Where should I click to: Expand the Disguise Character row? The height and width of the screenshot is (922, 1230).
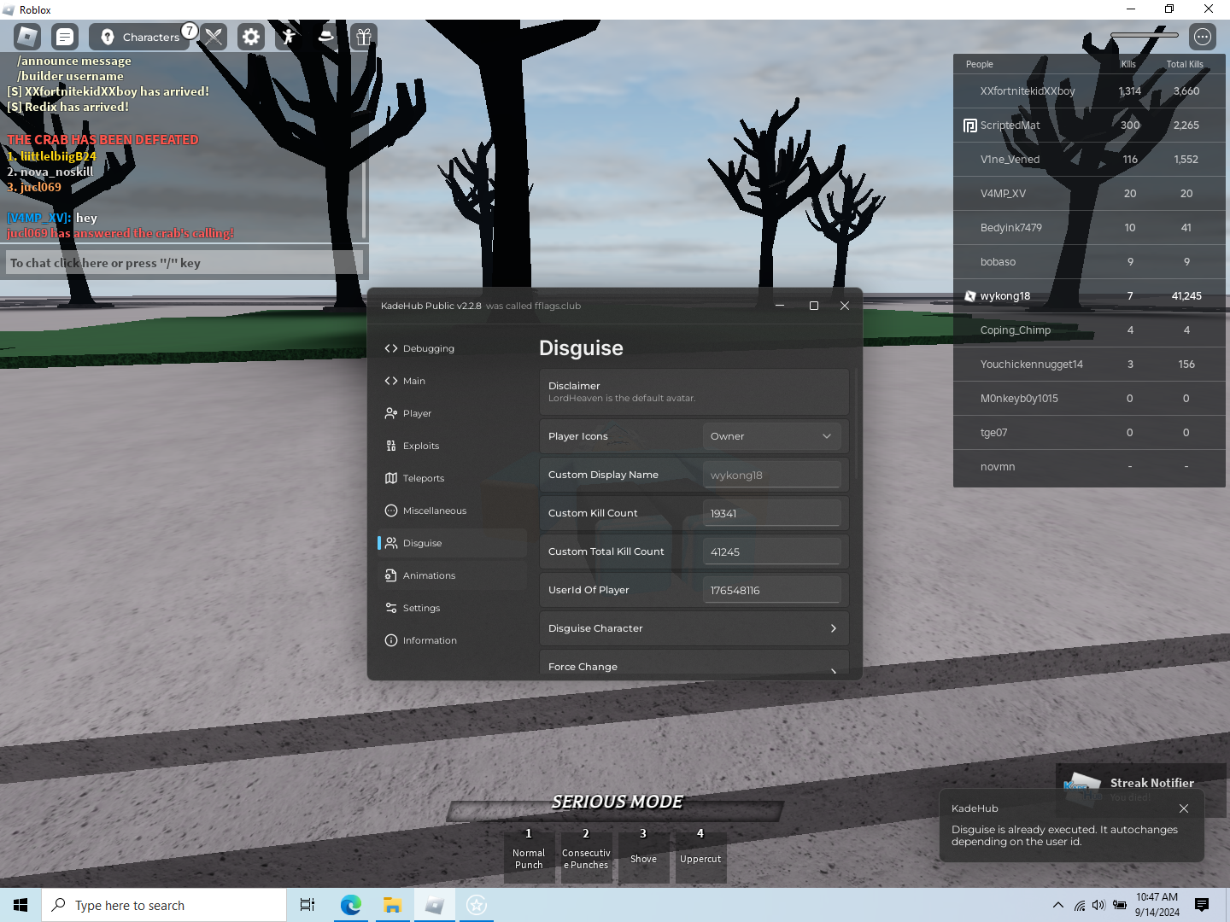(x=694, y=628)
